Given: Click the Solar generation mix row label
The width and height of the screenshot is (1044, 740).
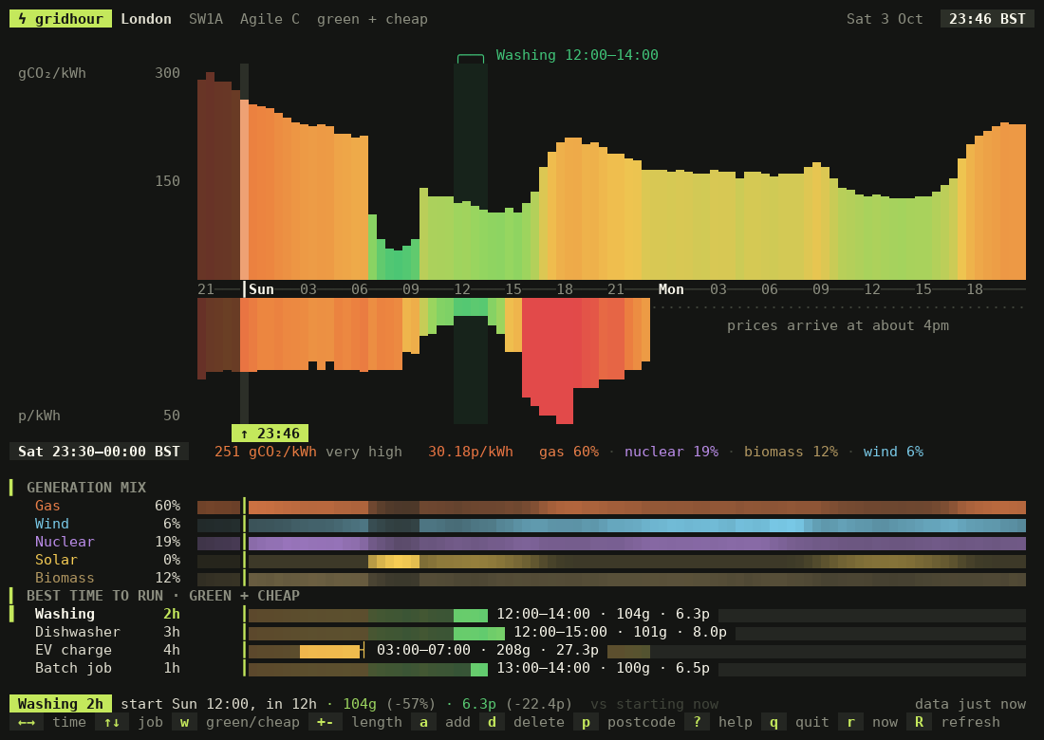Looking at the screenshot, I should 56,560.
